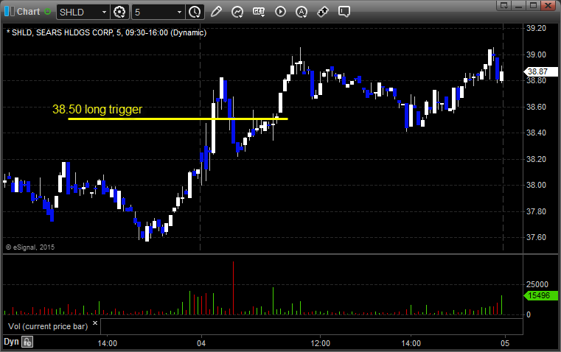The width and height of the screenshot is (561, 352).
Task: Click the 39.00 price axis label
Action: (x=536, y=54)
